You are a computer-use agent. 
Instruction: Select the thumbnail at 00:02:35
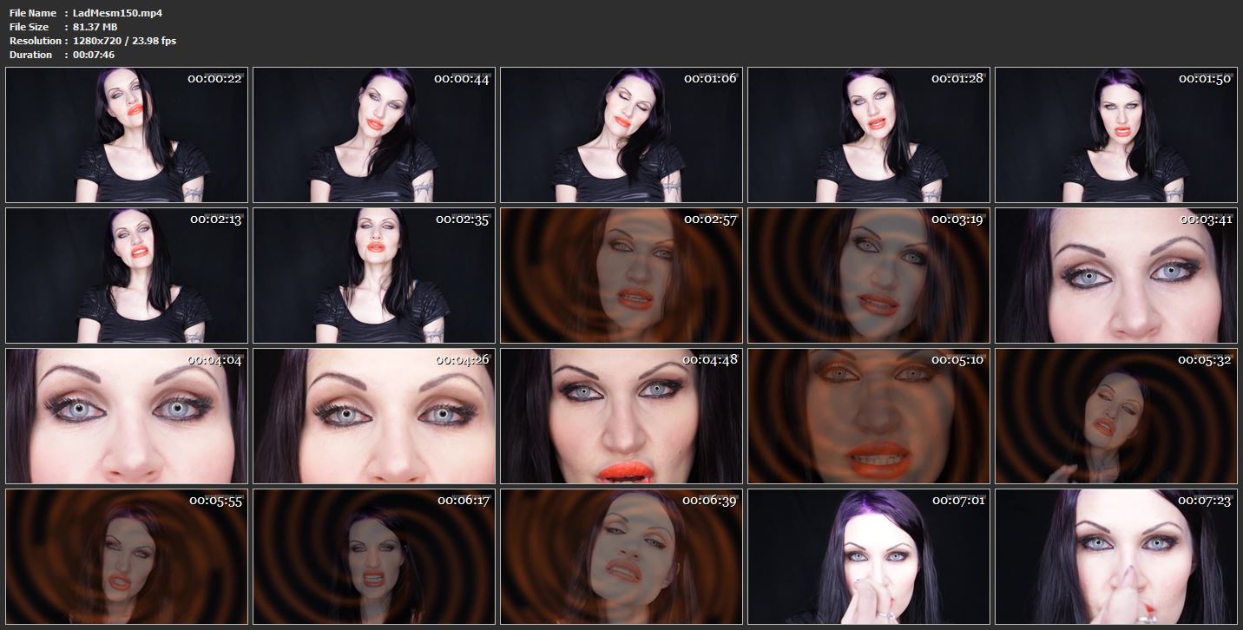click(374, 275)
